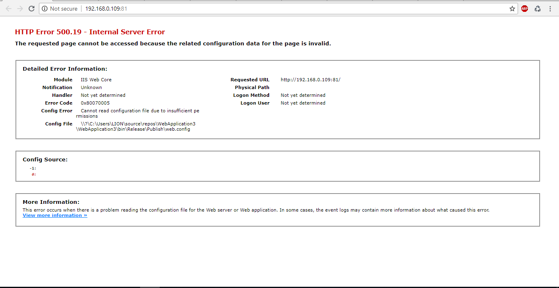The image size is (559, 288).
Task: Click the requested URL http://192.168.0.109:81/
Action: [x=310, y=79]
